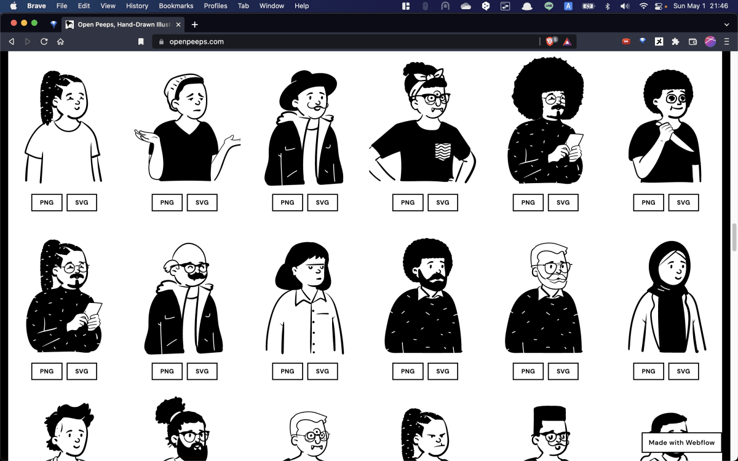Open the Bookmarks menu
Viewport: 738px width, 461px height.
point(176,6)
